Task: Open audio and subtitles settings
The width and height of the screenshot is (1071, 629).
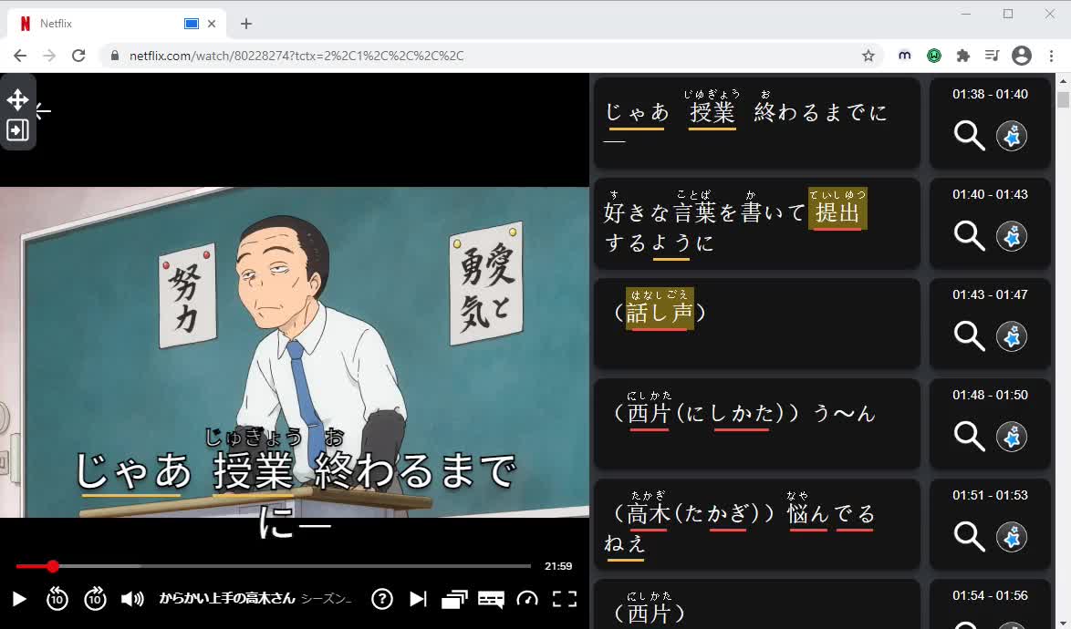Action: point(491,600)
